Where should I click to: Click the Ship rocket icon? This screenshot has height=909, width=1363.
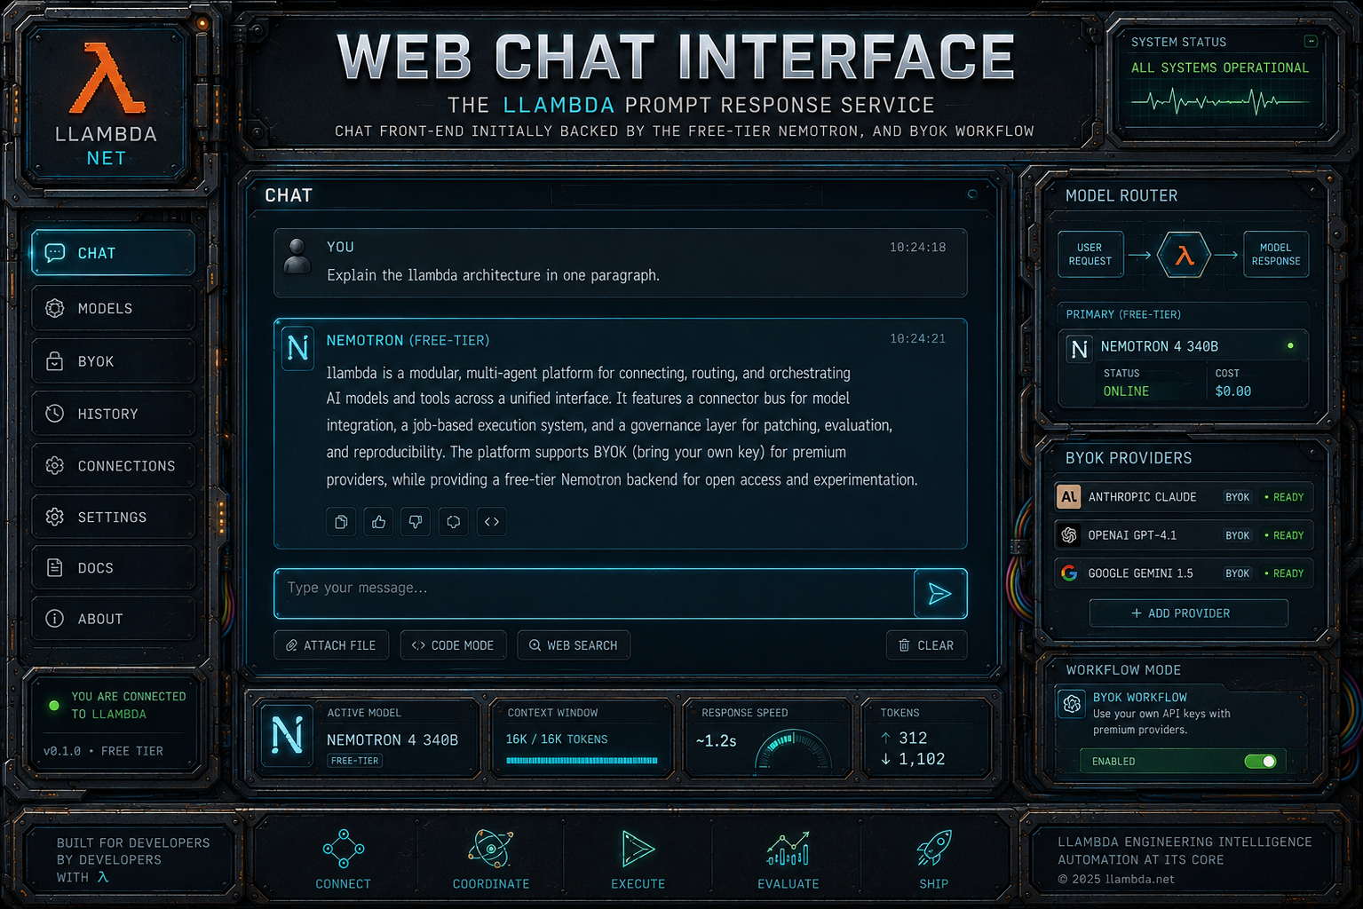tap(934, 849)
